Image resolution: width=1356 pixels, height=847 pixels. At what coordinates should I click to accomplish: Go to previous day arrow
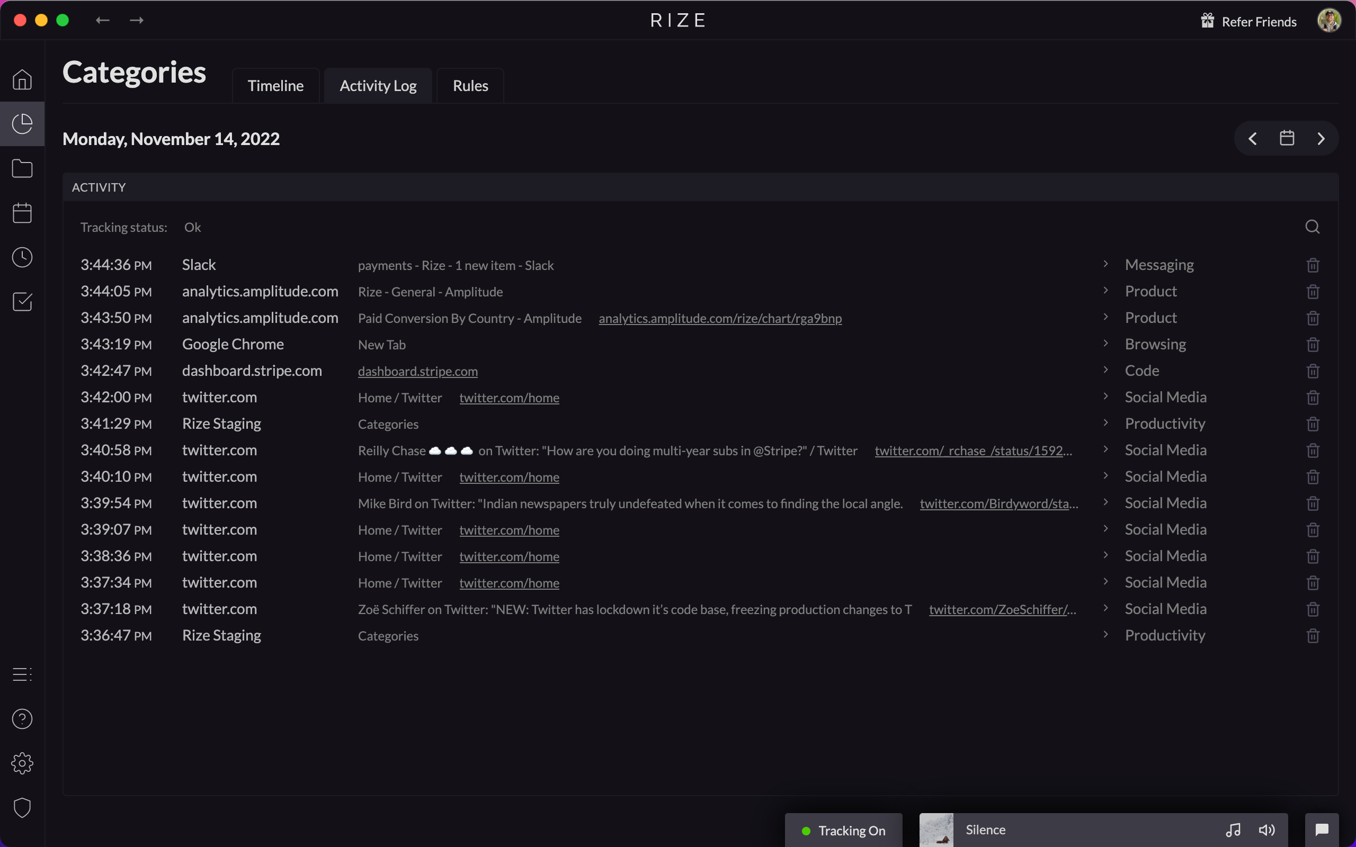point(1253,138)
